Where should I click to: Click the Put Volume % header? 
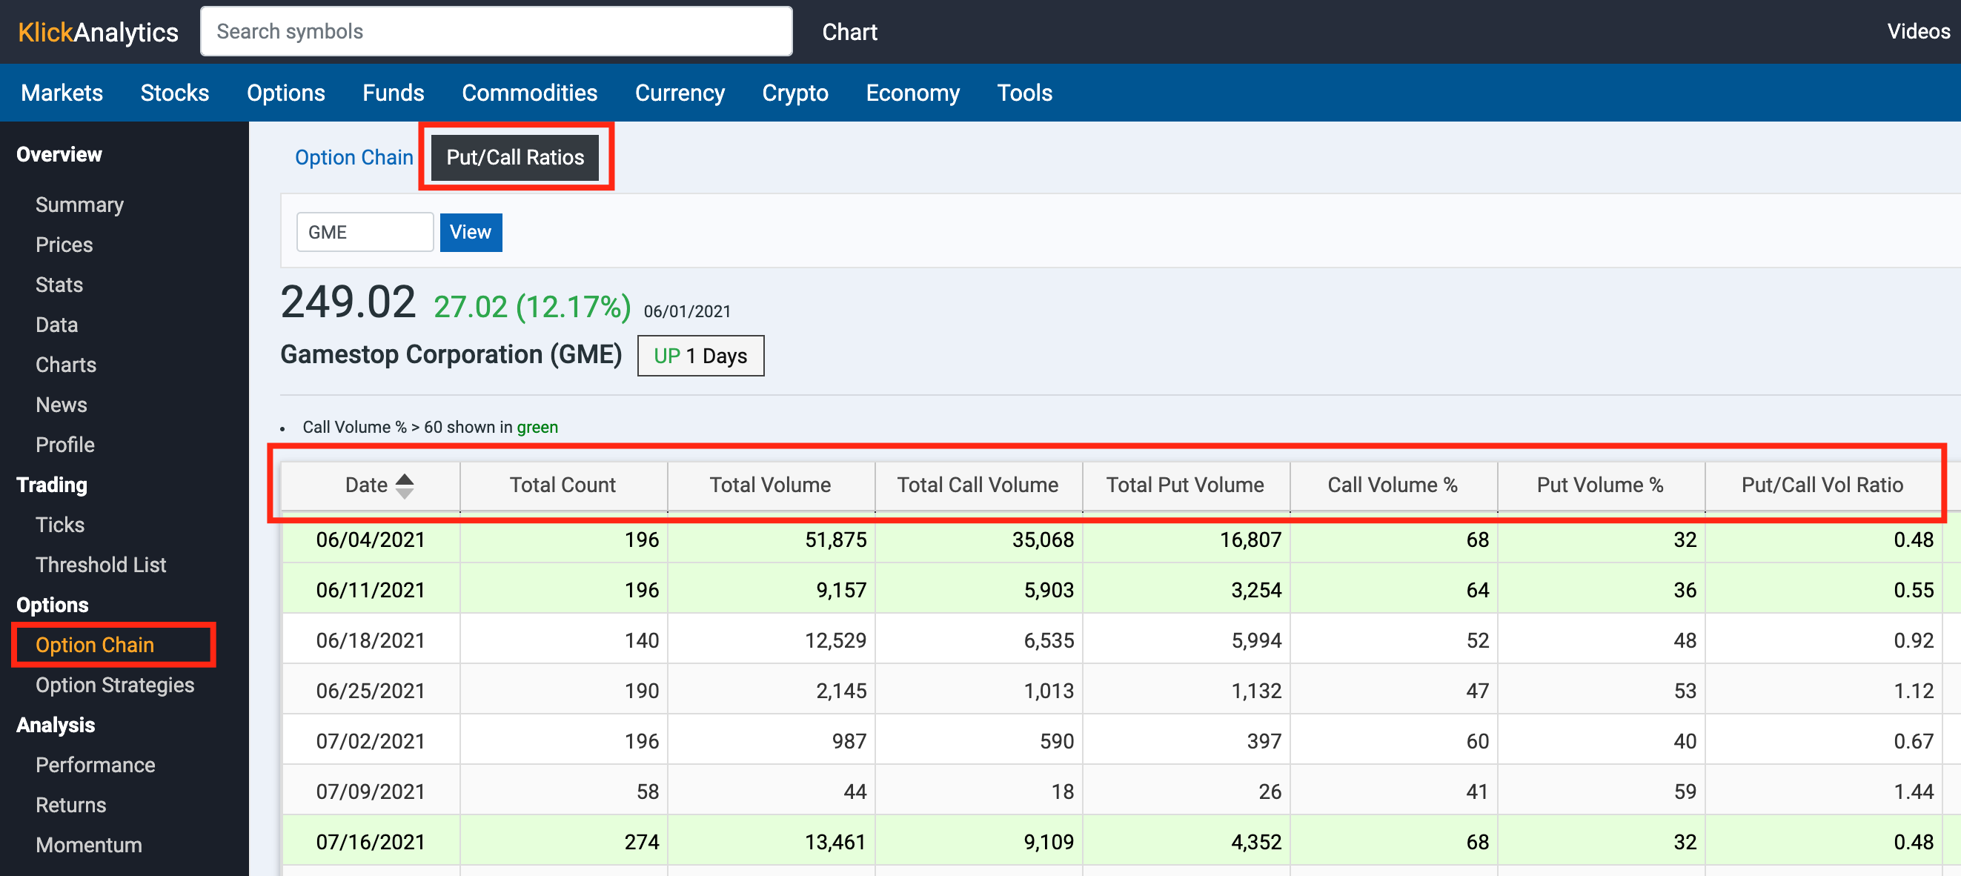(x=1600, y=485)
